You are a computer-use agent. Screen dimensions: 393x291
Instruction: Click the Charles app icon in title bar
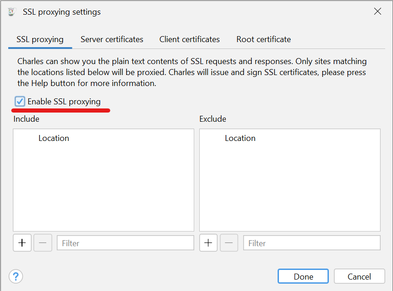(12, 12)
